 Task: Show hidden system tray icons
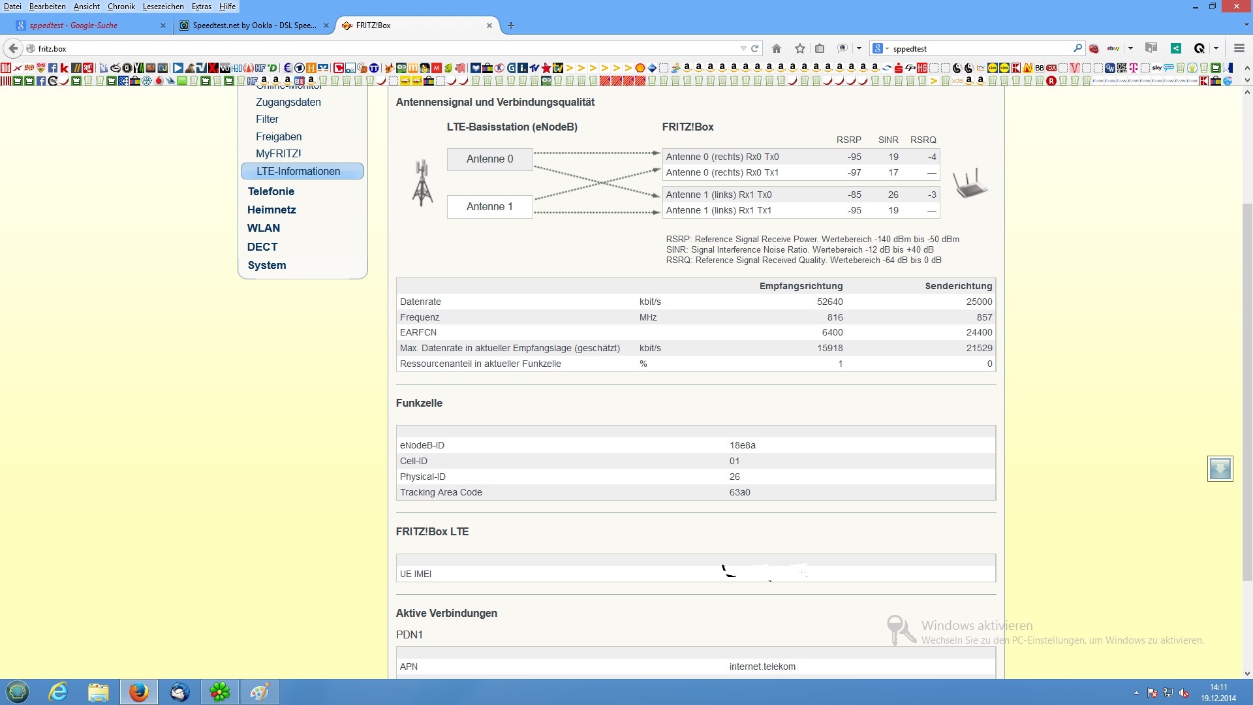point(1136,693)
